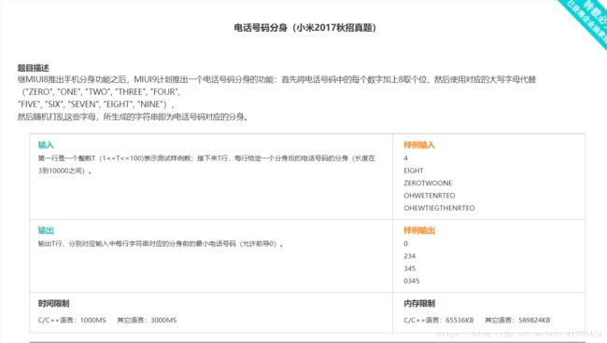Click the text 3到10000之间
Screen dimensions: 607x343
(65, 171)
